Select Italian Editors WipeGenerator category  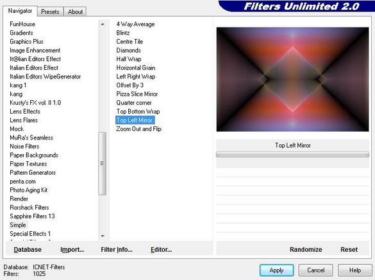click(46, 76)
